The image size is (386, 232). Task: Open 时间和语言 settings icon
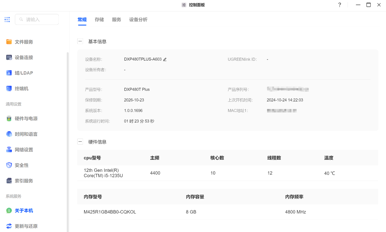9,134
